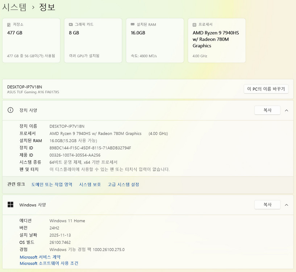Viewport: 296px width, 272px height.
Task: Collapse the 장치 사양 section chevron
Action: click(x=286, y=110)
